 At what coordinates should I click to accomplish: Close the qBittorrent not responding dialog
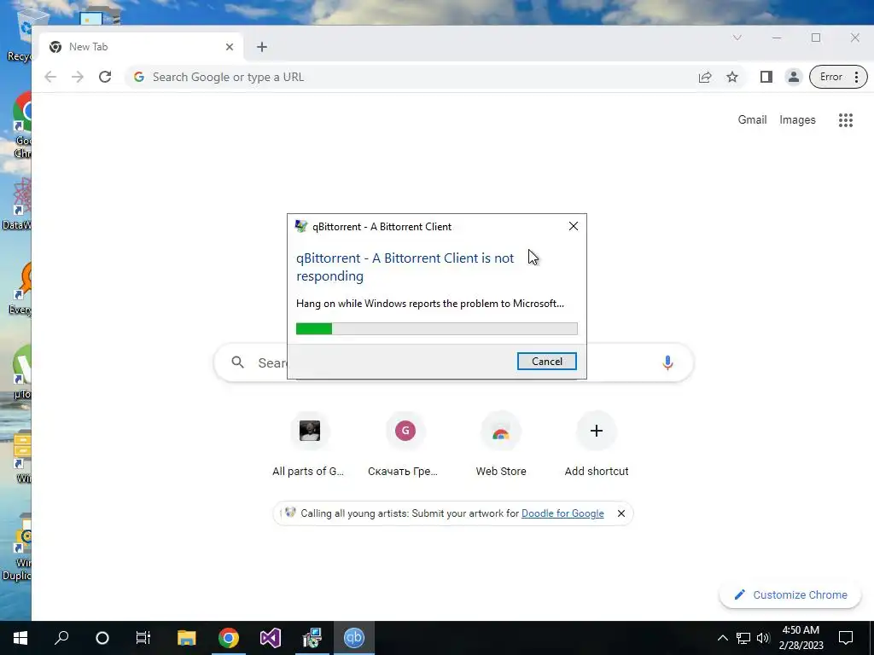[573, 226]
